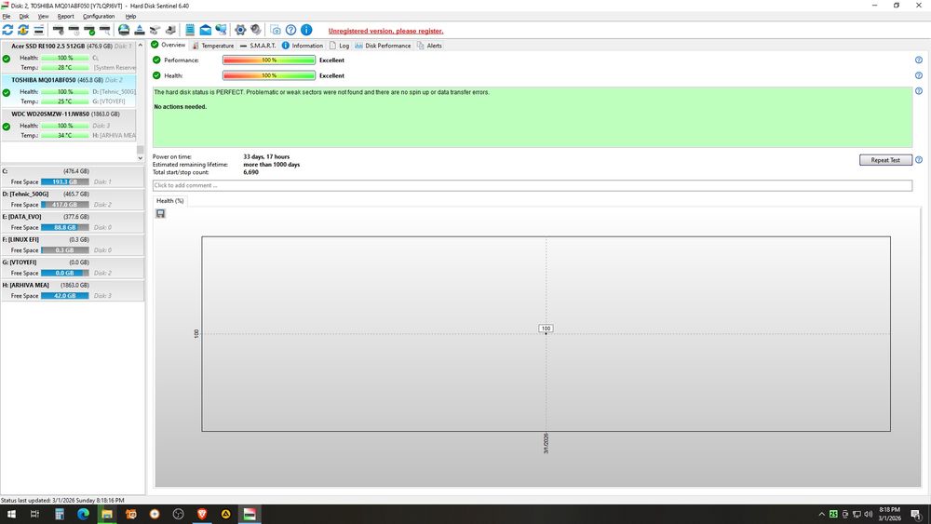This screenshot has height=524, width=931.
Task: Click the Refresh disk status toolbar icon
Action: tap(7, 30)
